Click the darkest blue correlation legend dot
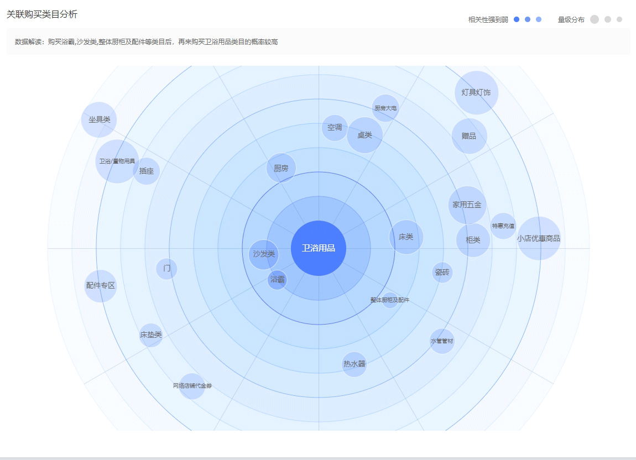Viewport: 636px width, 460px height. 517,19
